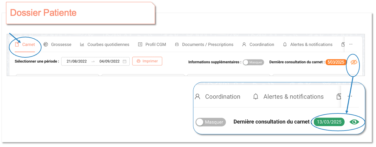The height and width of the screenshot is (147, 376).
Task: Click the Documents / Prescriptions envelope icon
Action: tap(177, 44)
